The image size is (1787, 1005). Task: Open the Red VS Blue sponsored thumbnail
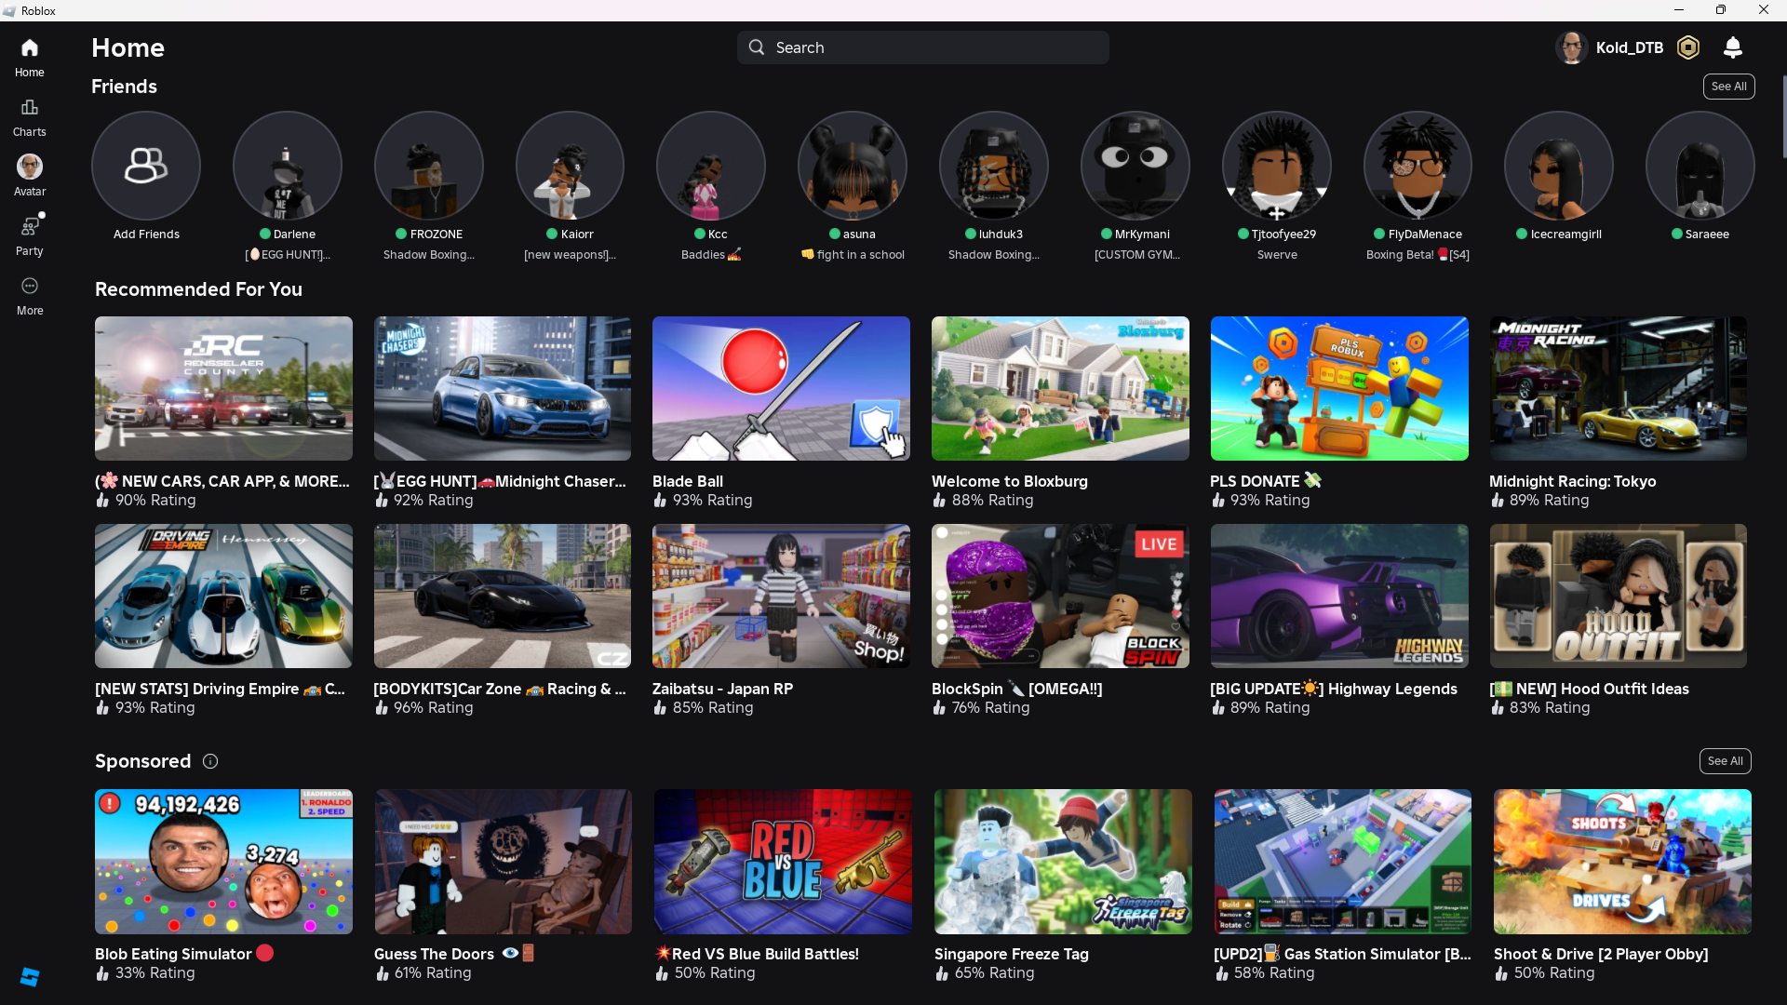click(x=783, y=862)
